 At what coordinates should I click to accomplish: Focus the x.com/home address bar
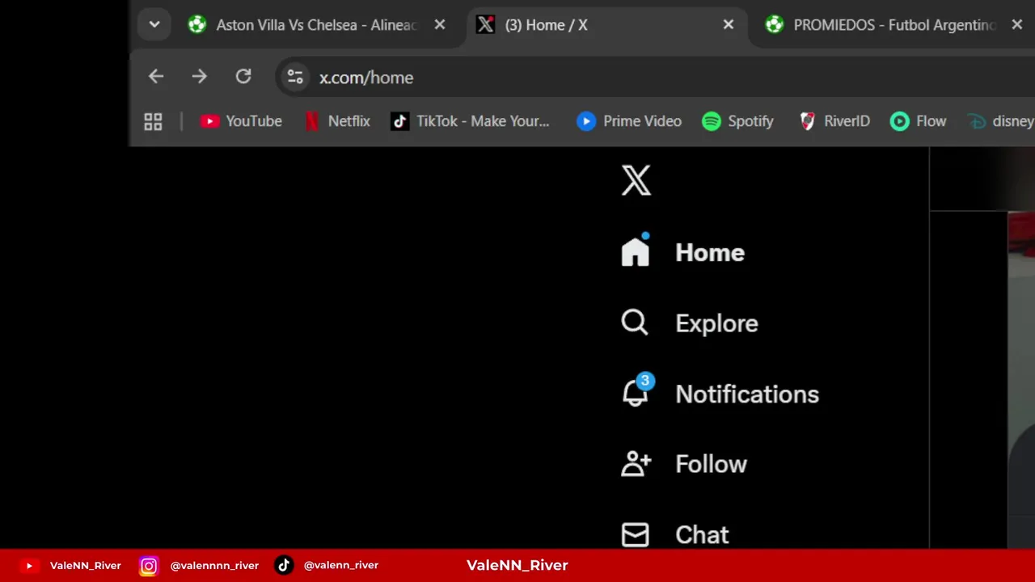pos(657,78)
